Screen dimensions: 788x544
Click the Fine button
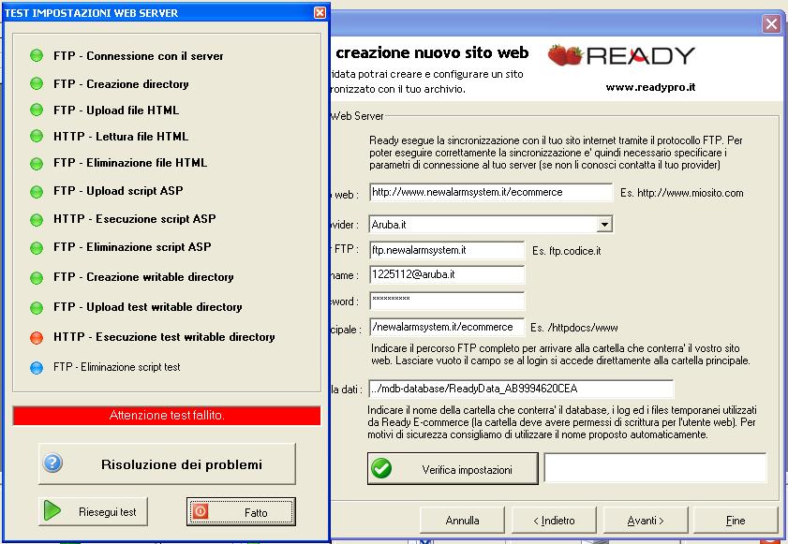736,520
